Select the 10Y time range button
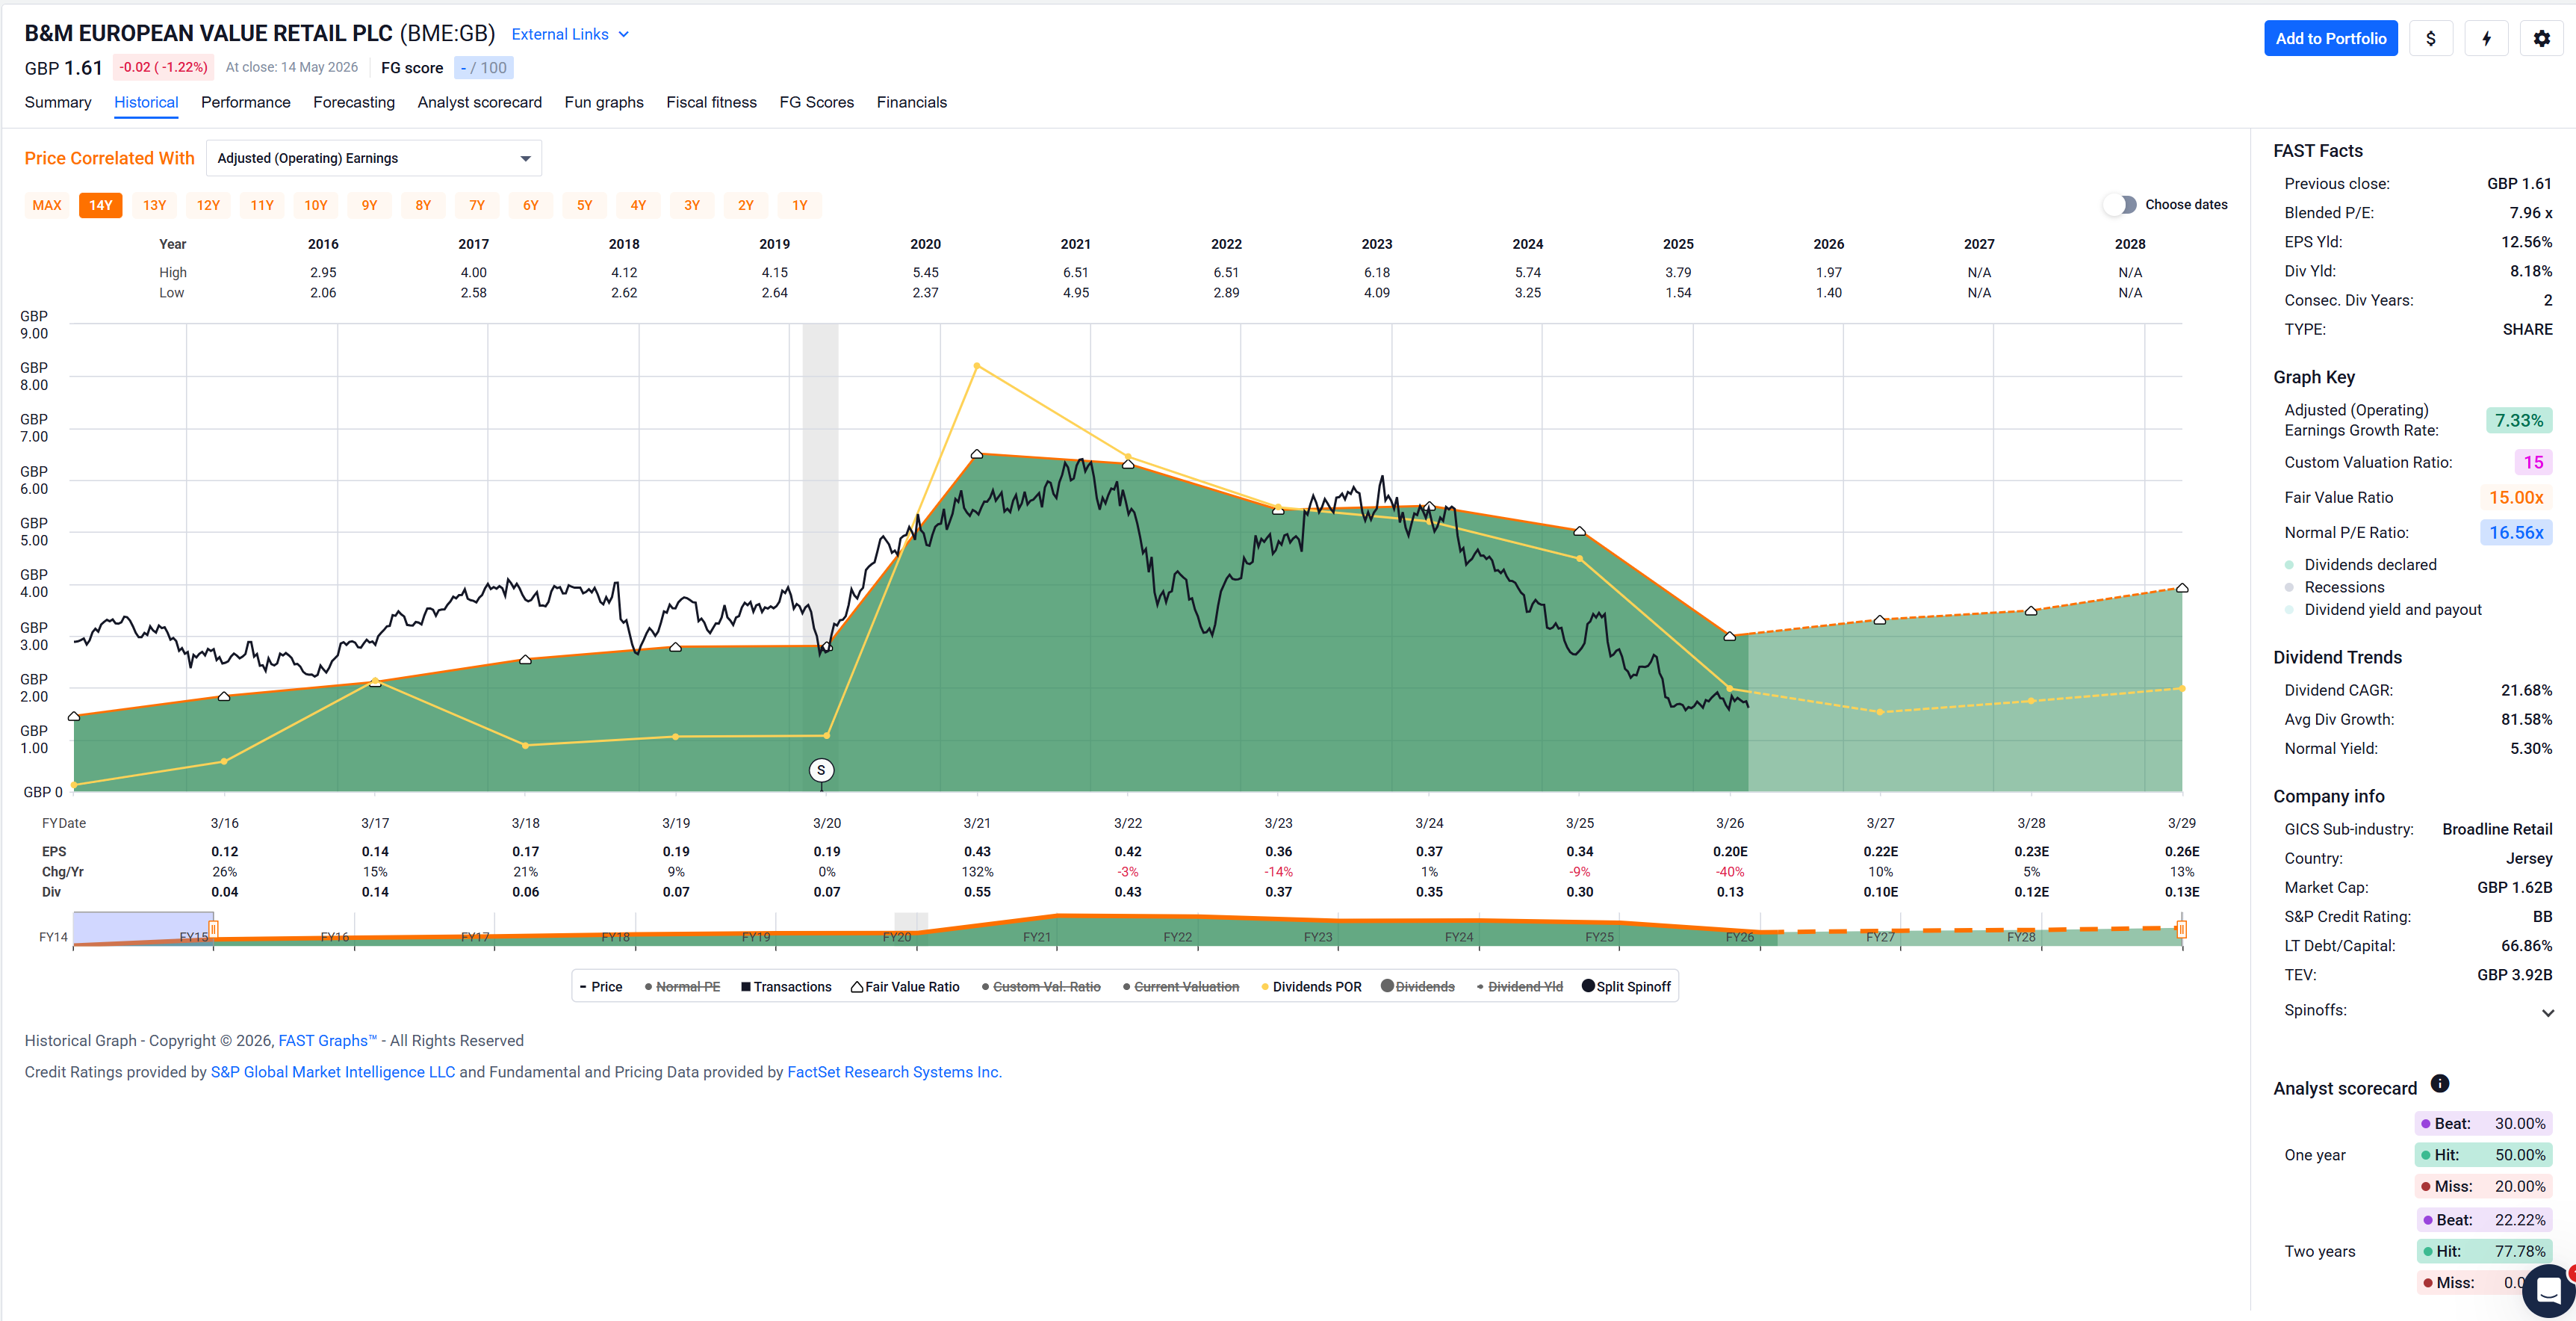The height and width of the screenshot is (1321, 2576). [316, 205]
